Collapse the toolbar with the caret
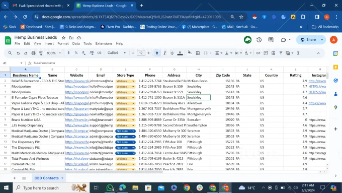342x193 pixels. 318,53
